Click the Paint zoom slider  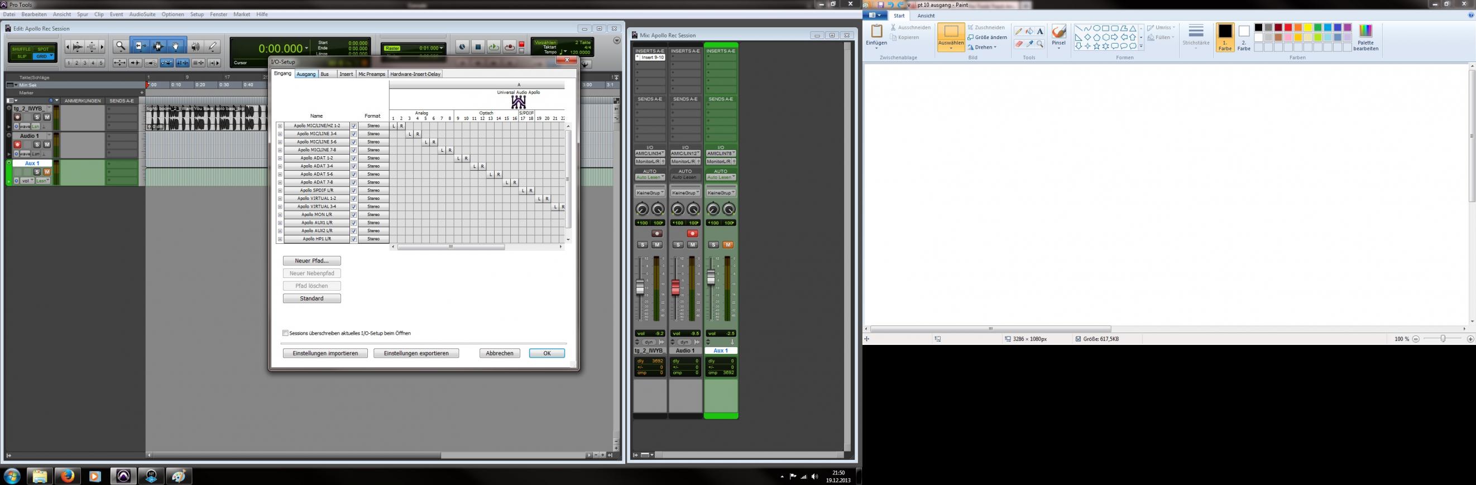pos(1443,339)
